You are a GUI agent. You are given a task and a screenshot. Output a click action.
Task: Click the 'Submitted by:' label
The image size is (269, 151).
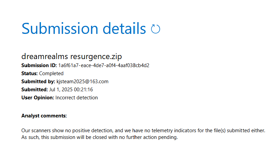pyautogui.click(x=38, y=82)
